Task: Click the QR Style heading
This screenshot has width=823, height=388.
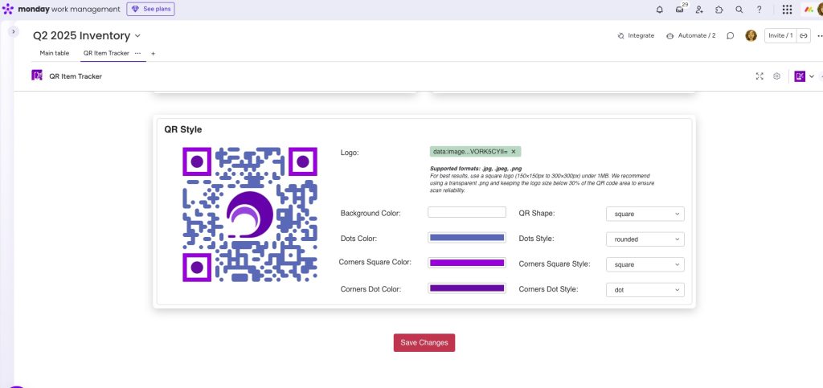Action: pos(182,129)
